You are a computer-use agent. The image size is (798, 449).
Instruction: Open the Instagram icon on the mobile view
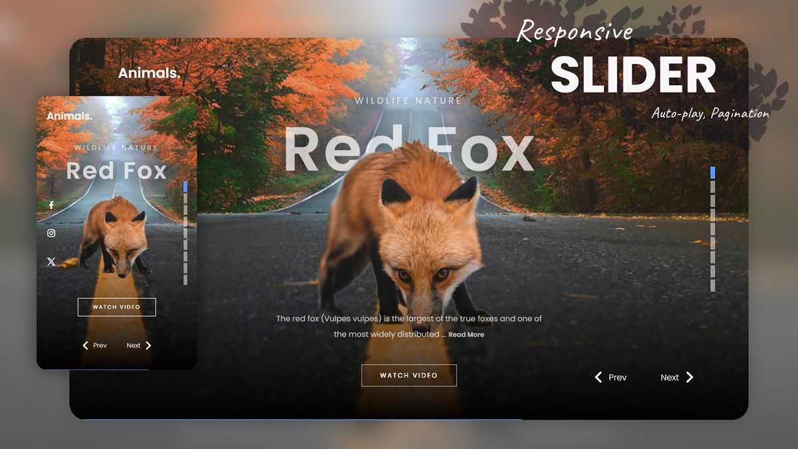[x=51, y=233]
